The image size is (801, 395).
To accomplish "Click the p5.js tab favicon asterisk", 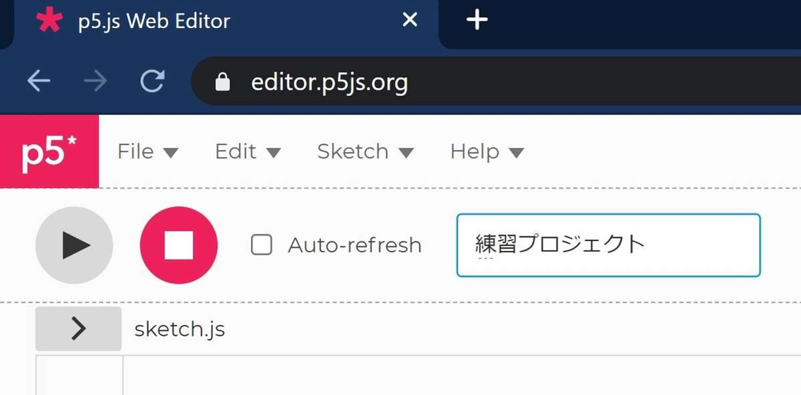I will click(x=49, y=20).
